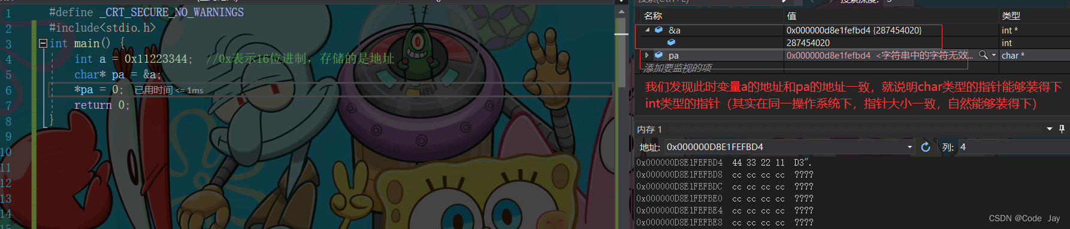Select the dereferenced child item cube icon
1070x229 pixels.
pyautogui.click(x=671, y=42)
